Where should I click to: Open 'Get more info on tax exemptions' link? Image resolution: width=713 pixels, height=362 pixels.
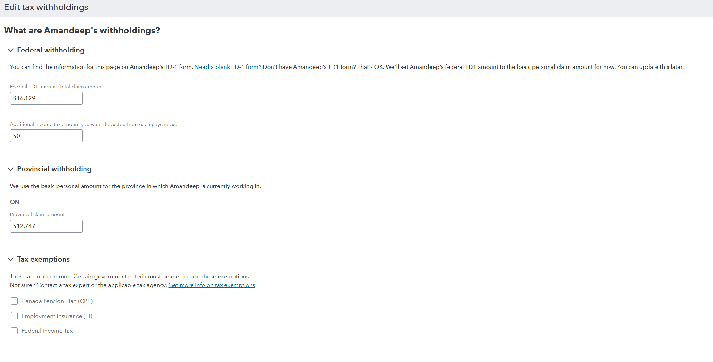[212, 285]
